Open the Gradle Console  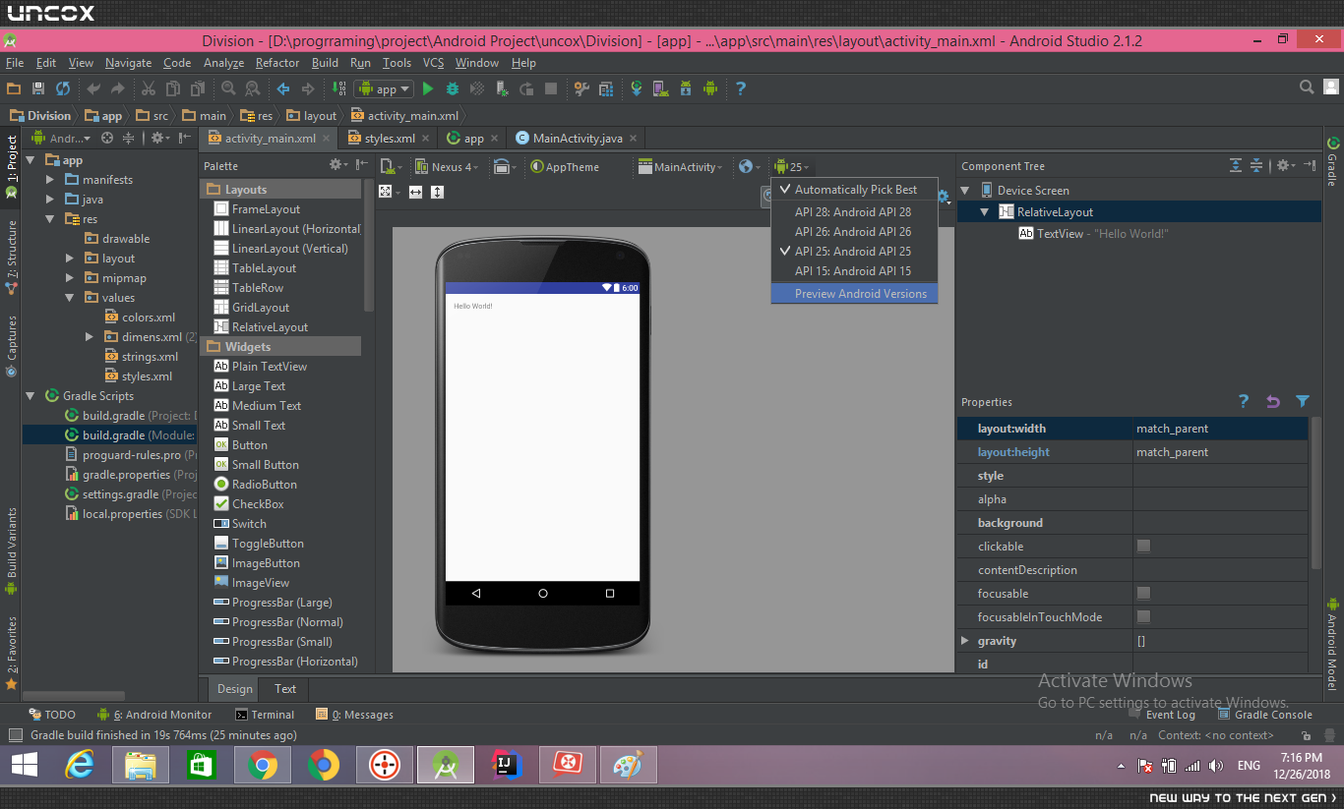(x=1263, y=715)
